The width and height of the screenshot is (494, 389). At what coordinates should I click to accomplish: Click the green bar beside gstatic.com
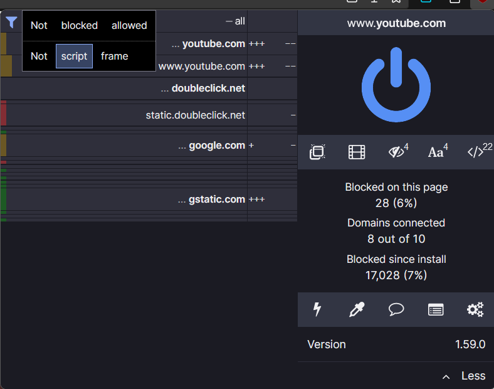(4, 200)
